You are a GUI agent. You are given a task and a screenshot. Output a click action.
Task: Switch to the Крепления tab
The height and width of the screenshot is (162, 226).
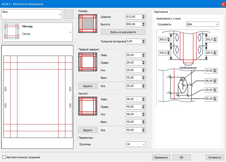coord(161,12)
